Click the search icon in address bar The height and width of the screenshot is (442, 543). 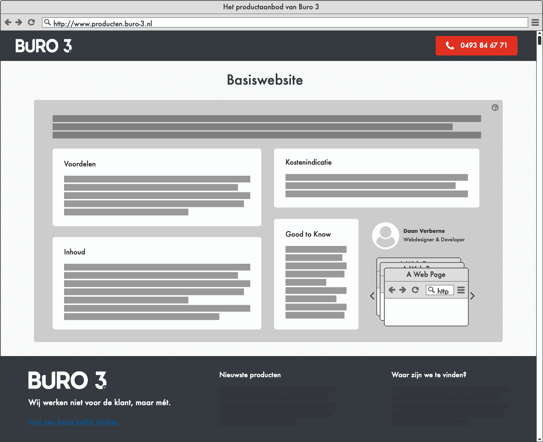[x=48, y=22]
